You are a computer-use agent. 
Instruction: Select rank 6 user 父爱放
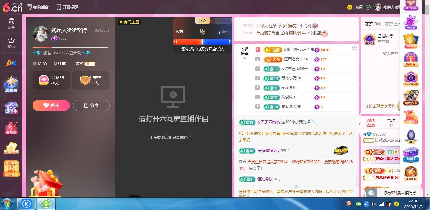click(288, 97)
